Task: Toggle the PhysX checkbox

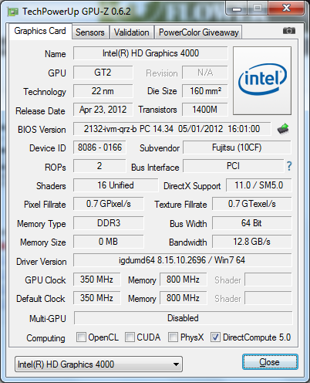Action: (x=173, y=337)
